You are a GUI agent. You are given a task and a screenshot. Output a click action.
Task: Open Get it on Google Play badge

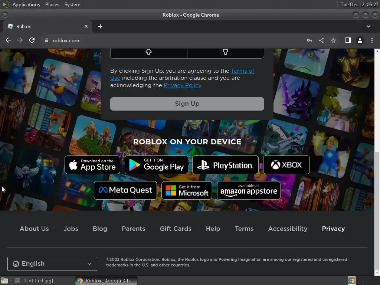pos(156,165)
